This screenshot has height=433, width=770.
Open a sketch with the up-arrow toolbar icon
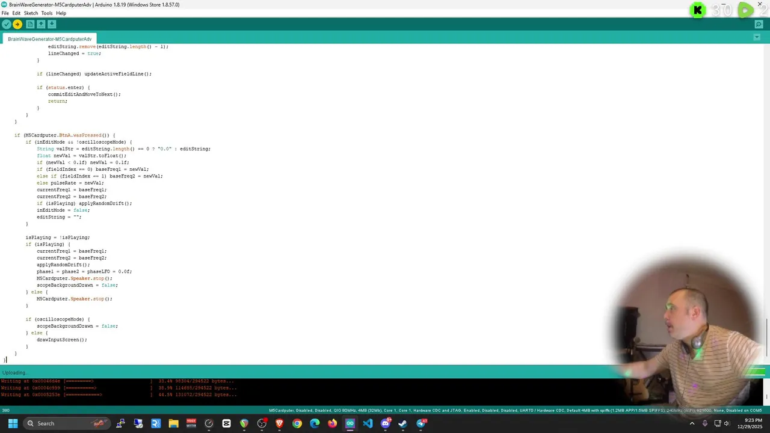(41, 24)
